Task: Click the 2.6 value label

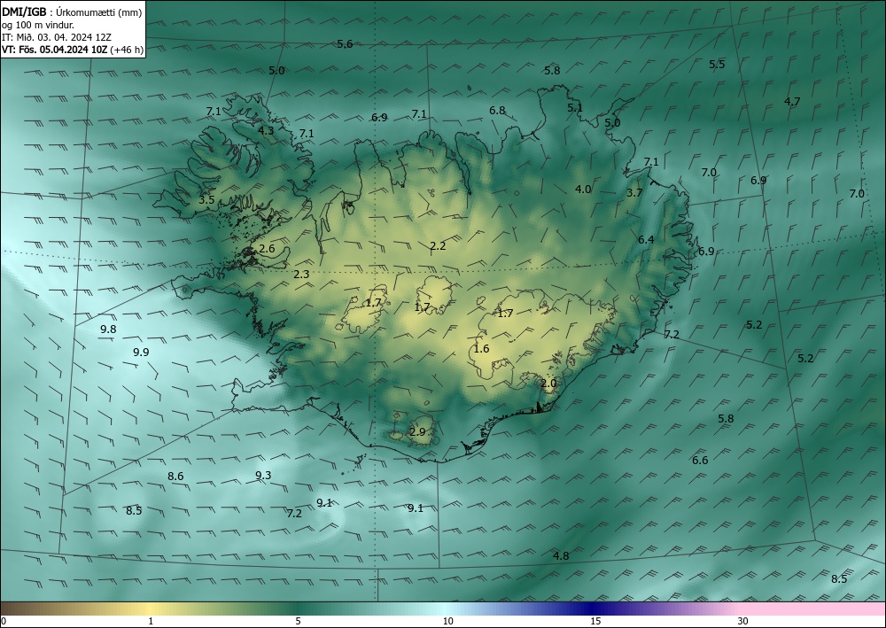Action: point(268,249)
